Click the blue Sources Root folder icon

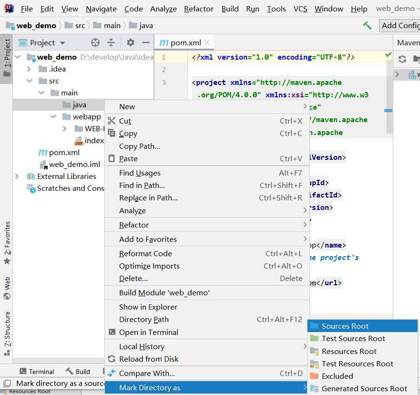[314, 326]
